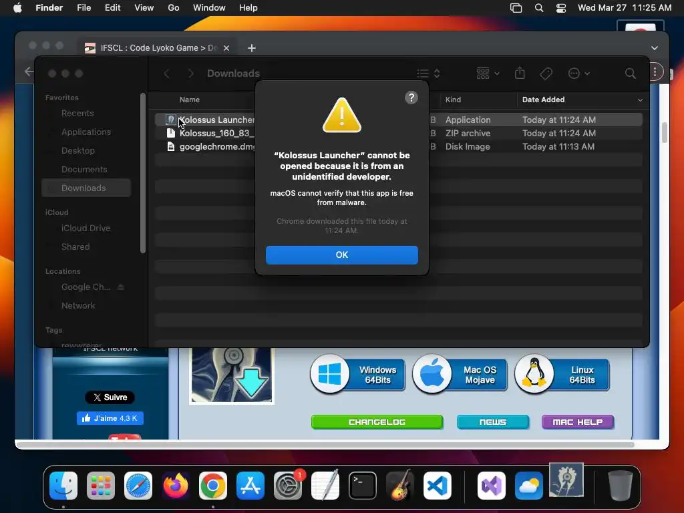Open Visual Studio purple Dock icon
The image size is (684, 513).
[492, 486]
